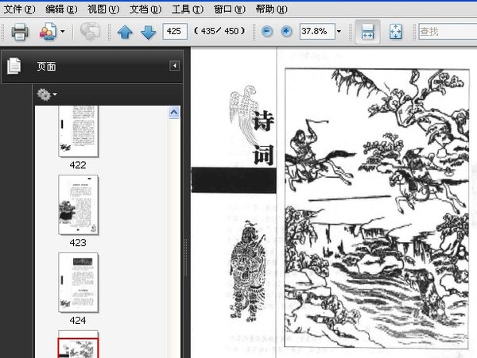Viewport: 477px width, 358px height.
Task: Open the Pages panel icon in sidebar
Action: click(14, 67)
